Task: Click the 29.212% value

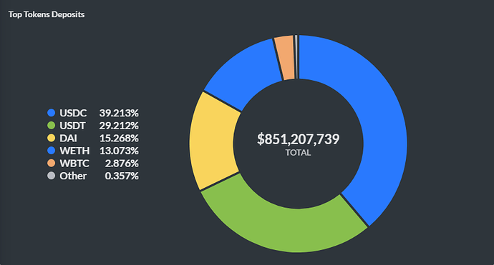Action: 119,126
